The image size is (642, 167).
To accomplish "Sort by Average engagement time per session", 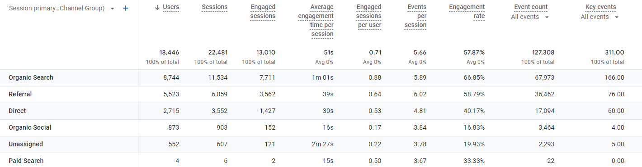I will (x=316, y=21).
